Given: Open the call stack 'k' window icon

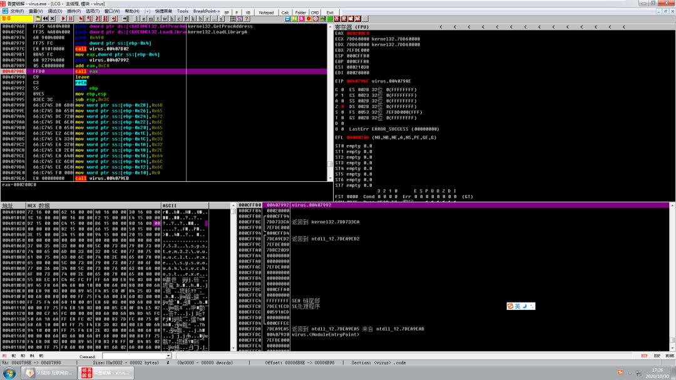Looking at the screenshot, I should pyautogui.click(x=193, y=19).
